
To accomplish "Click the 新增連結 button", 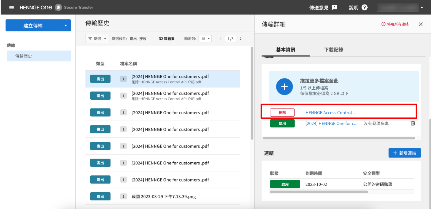I will [405, 153].
